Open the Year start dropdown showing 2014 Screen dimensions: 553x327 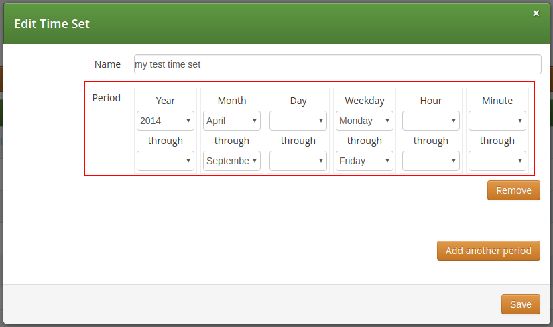[165, 121]
